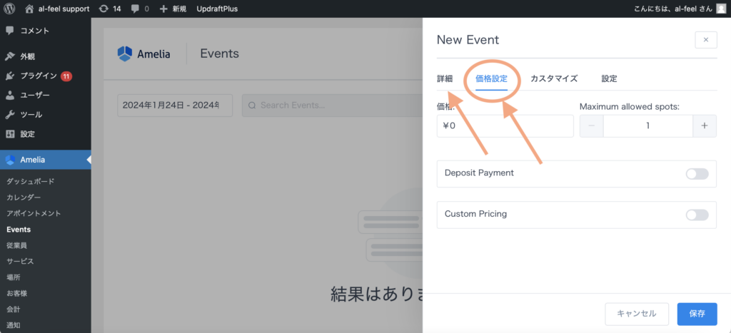Image resolution: width=731 pixels, height=333 pixels.
Task: Click the 保存 save button
Action: click(697, 314)
